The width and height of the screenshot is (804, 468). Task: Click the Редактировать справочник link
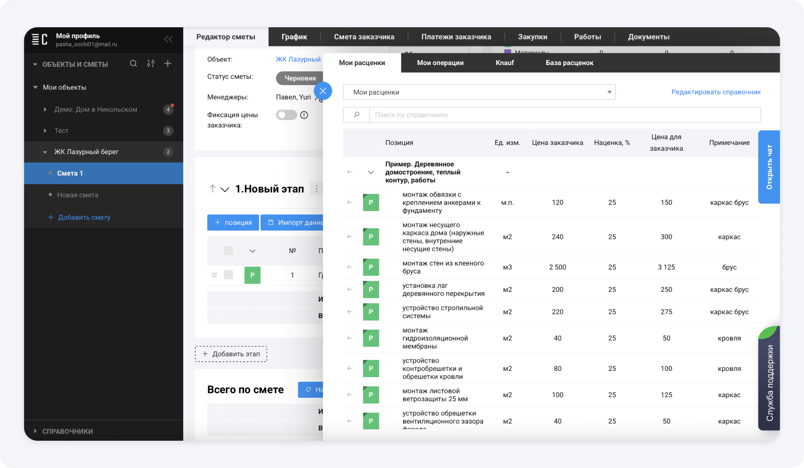[715, 92]
